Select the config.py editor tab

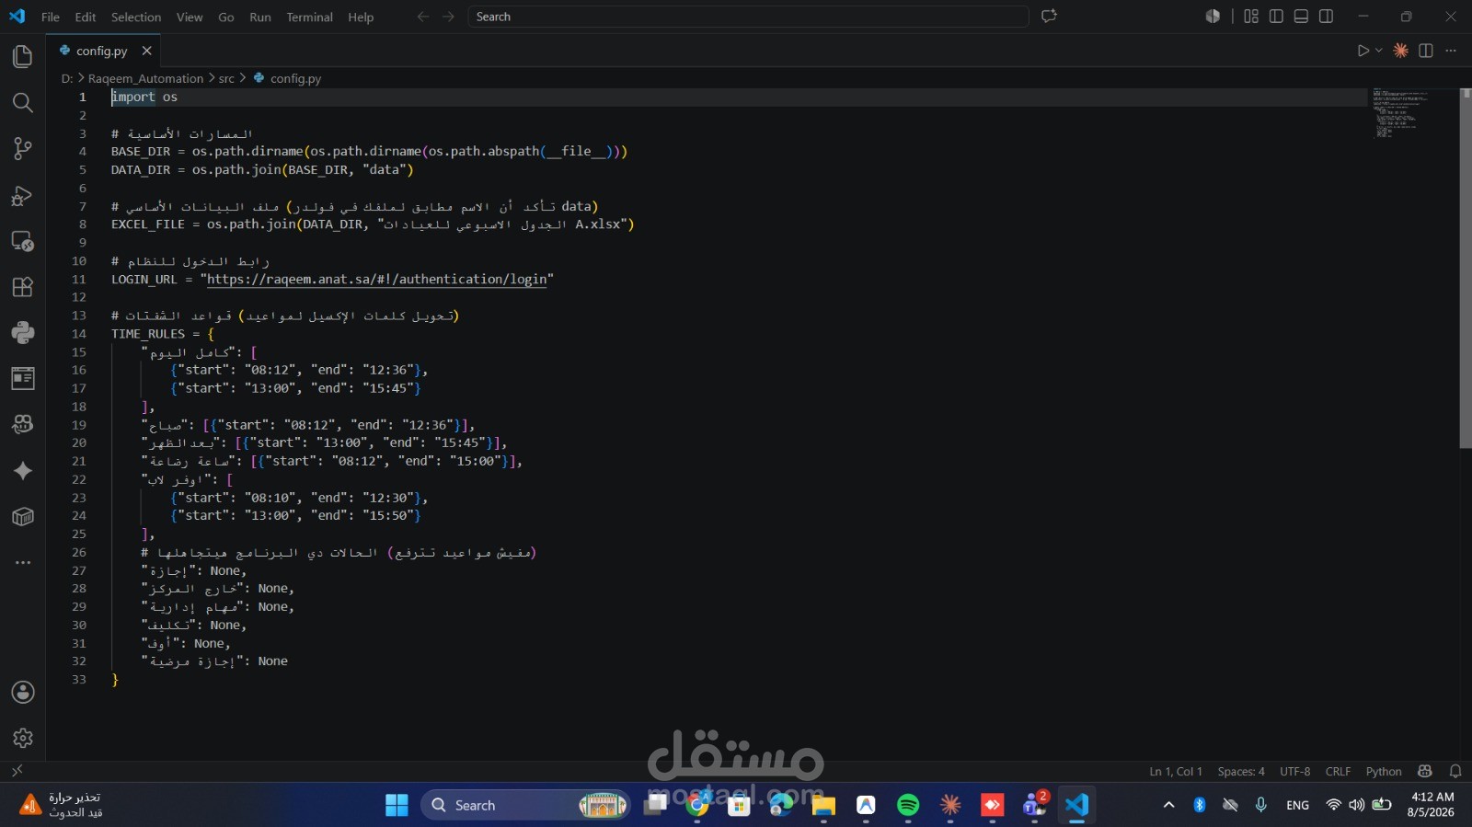[x=104, y=51]
